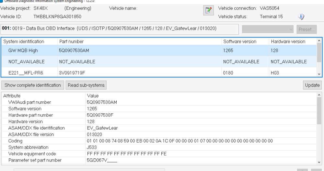Select the System abbreviation attribute
Screen dimensions: 324x171
click(x=159, y=147)
